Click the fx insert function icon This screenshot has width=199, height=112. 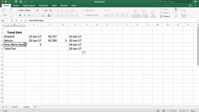pos(25,21)
